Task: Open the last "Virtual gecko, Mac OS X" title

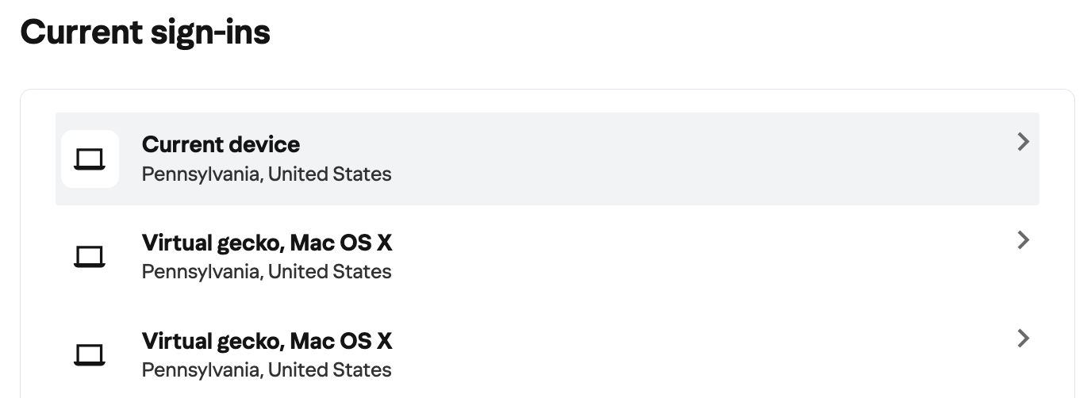Action: 267,341
